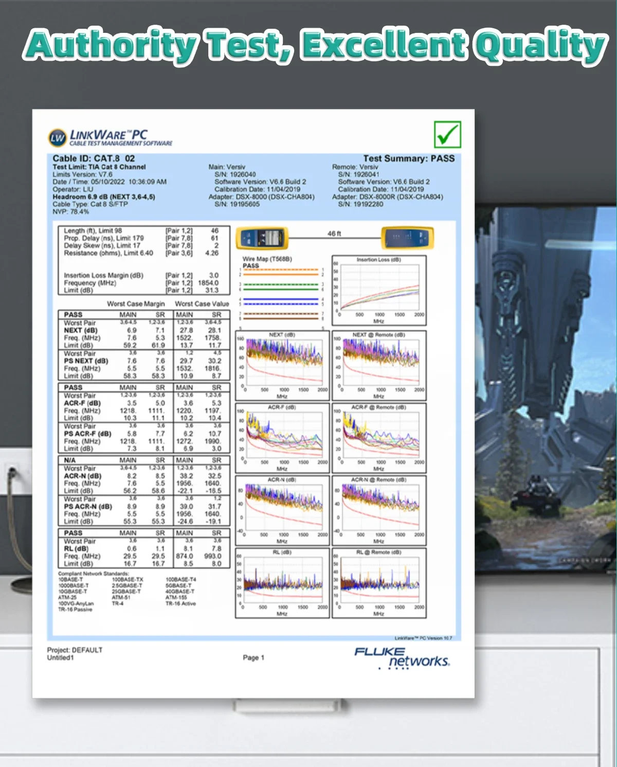
Task: Click main serial number S/N: 1926040
Action: [235, 174]
